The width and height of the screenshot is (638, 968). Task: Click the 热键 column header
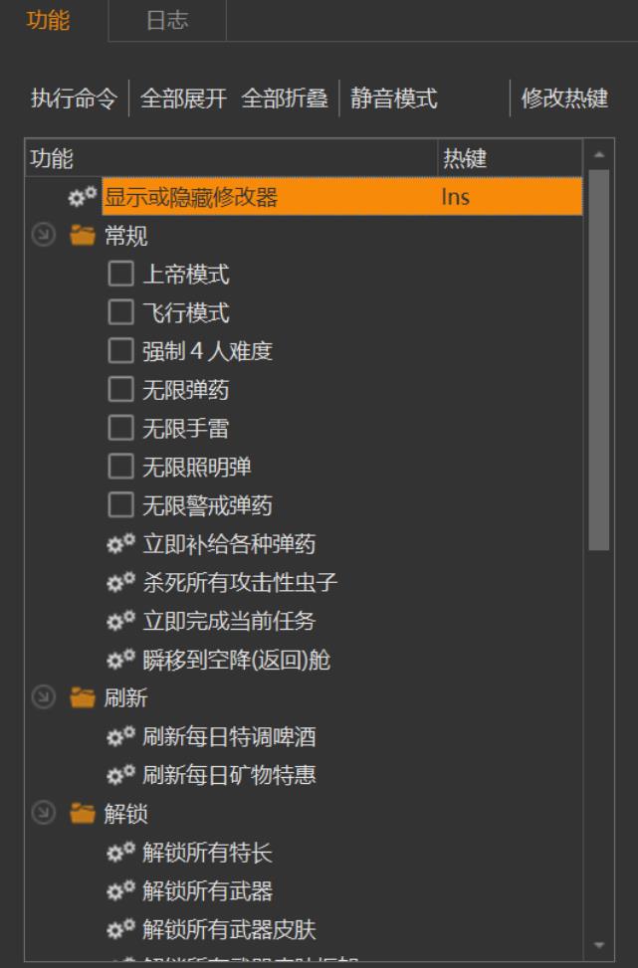coord(465,158)
